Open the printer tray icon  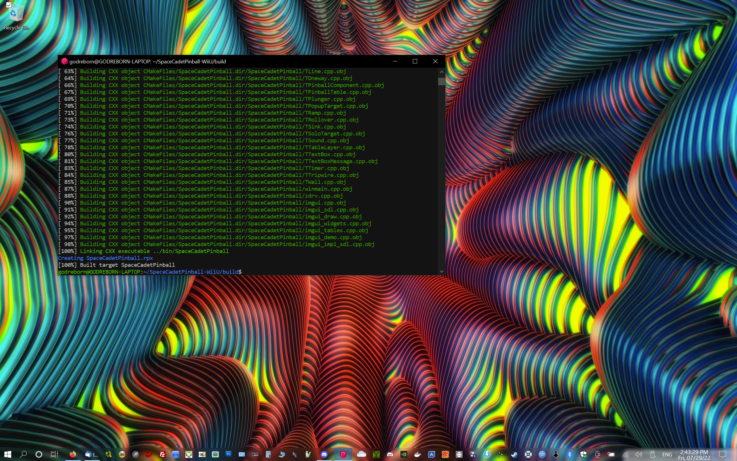coord(459,454)
